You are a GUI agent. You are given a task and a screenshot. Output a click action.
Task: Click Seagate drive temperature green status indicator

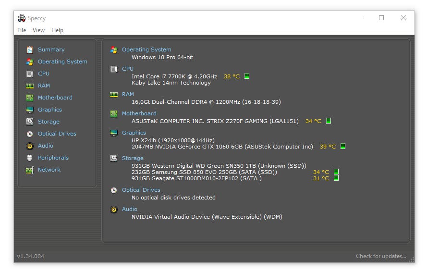336,178
